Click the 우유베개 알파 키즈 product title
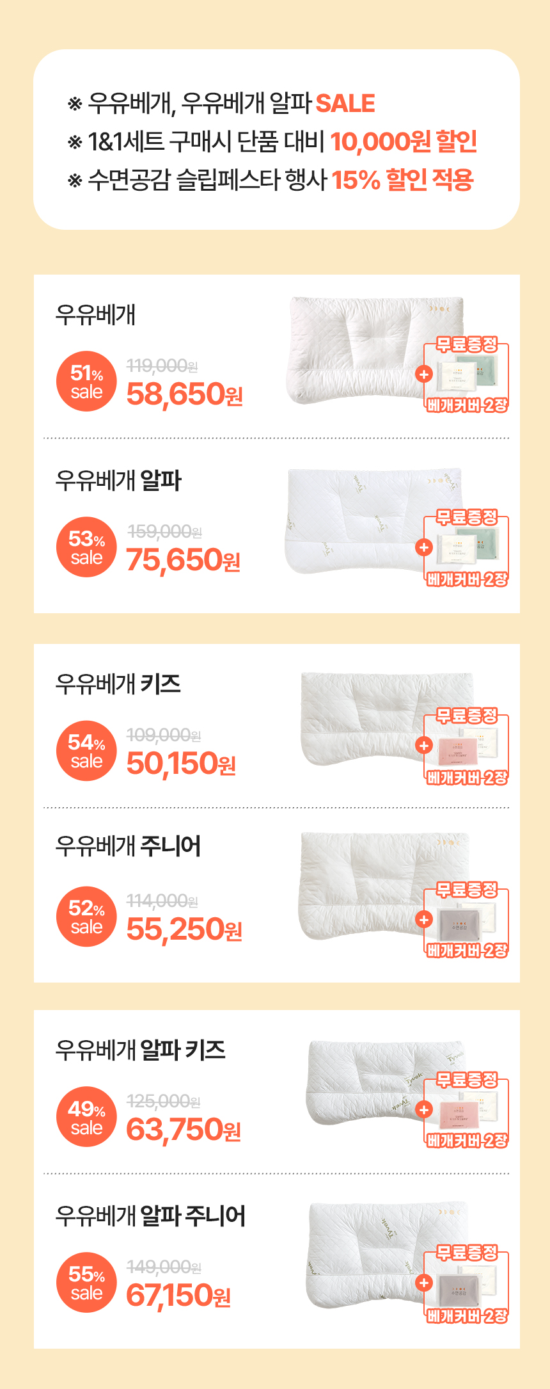 (140, 1050)
